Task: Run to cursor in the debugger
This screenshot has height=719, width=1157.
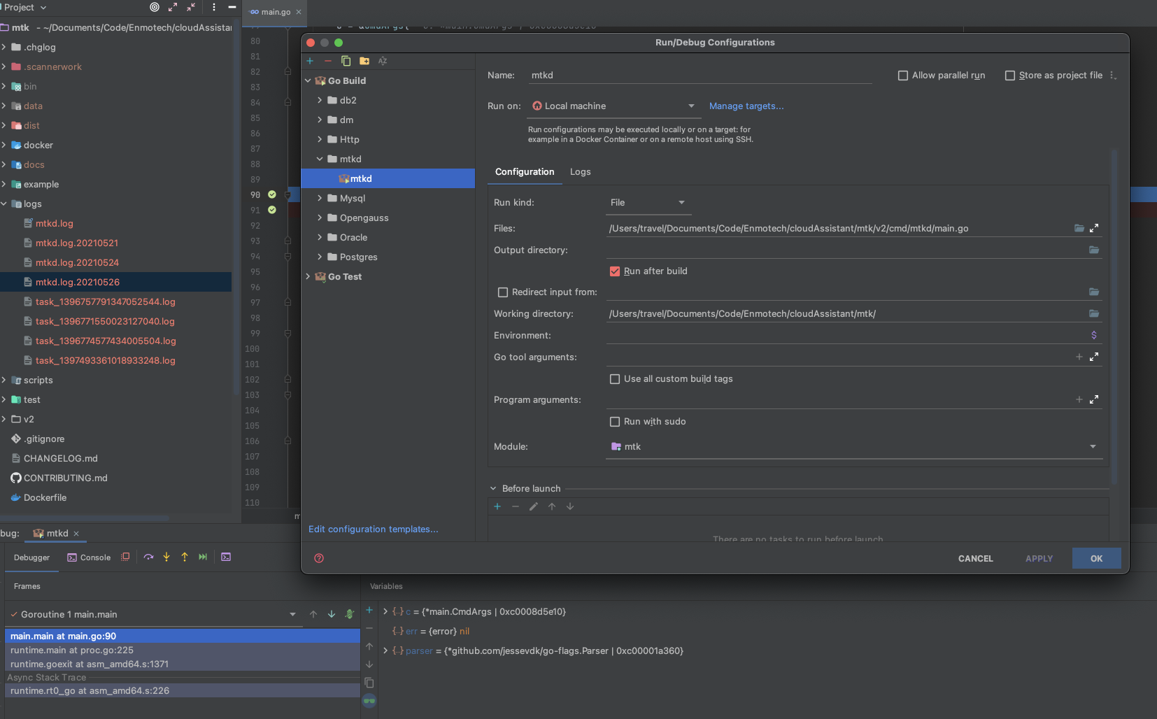Action: tap(203, 557)
